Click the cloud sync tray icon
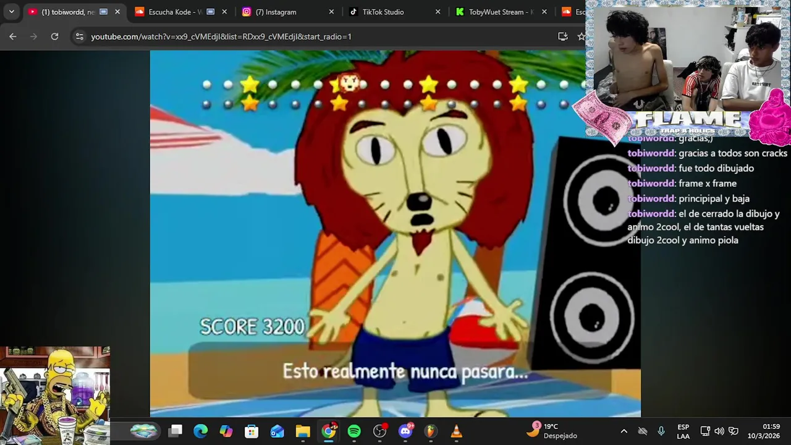This screenshot has width=791, height=445. pyautogui.click(x=643, y=431)
